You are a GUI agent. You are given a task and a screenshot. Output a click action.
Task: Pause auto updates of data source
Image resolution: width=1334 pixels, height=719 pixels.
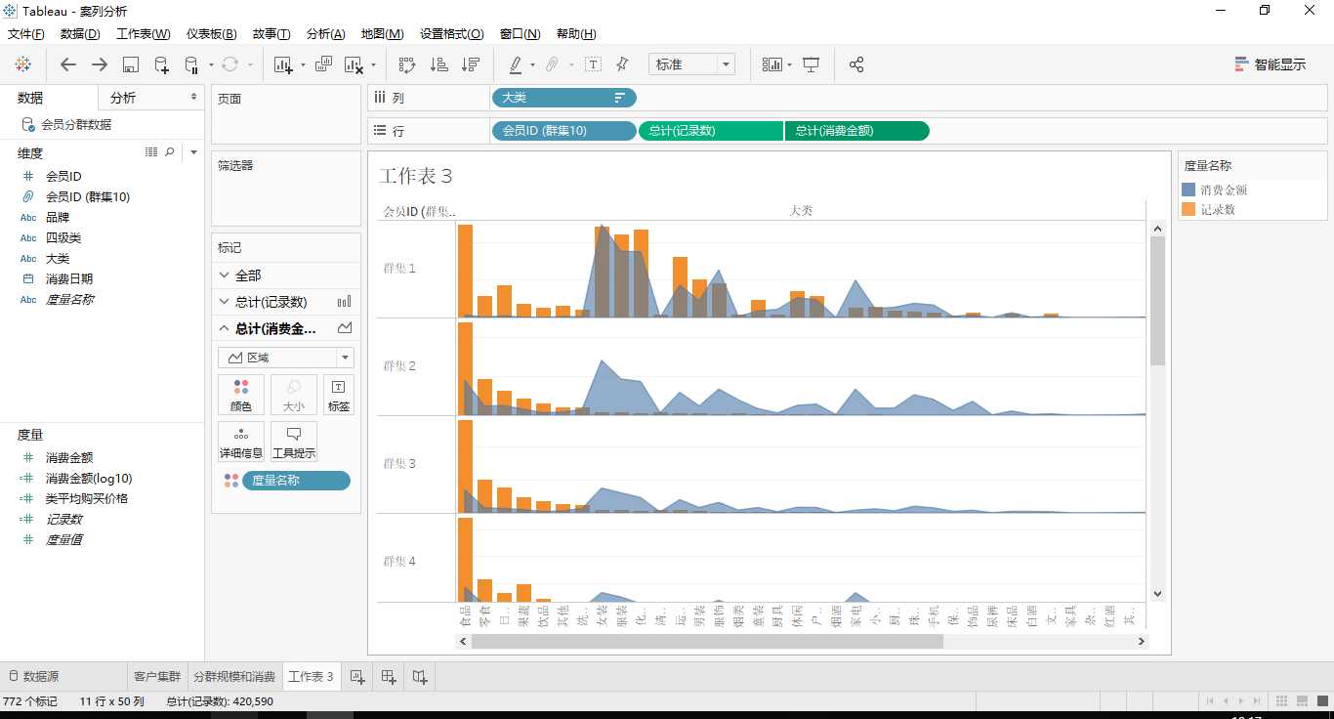pos(191,64)
